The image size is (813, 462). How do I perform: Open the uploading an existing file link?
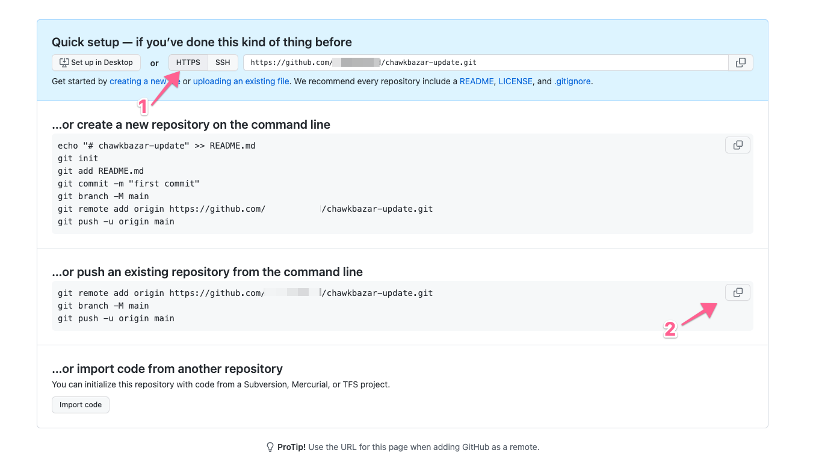241,81
